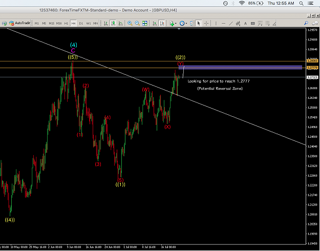Select the candlestick chart display icon
The image size is (320, 251).
click(113, 24)
